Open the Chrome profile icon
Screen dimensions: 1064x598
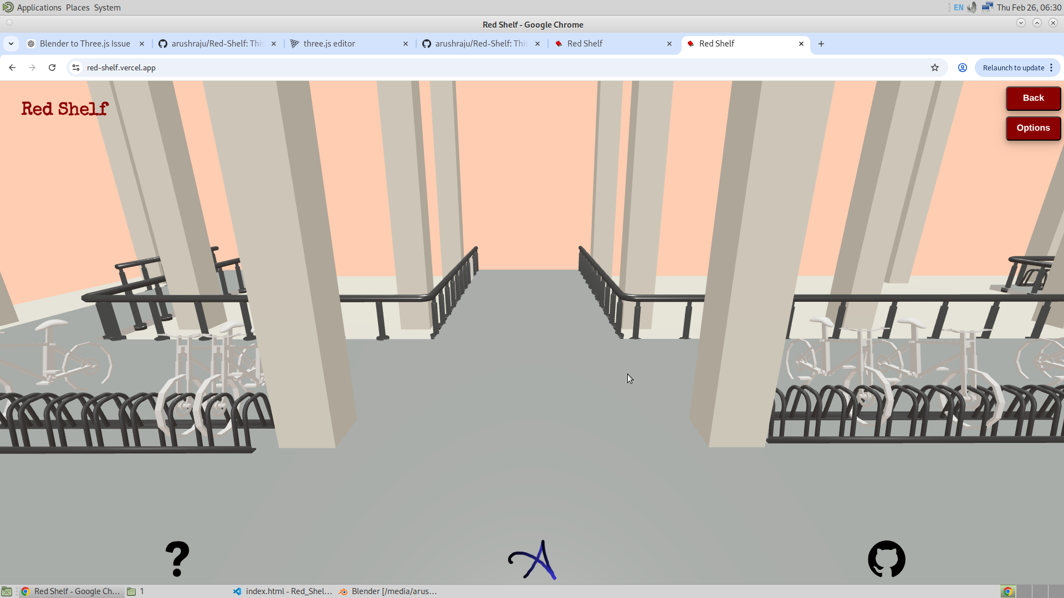[x=963, y=67]
